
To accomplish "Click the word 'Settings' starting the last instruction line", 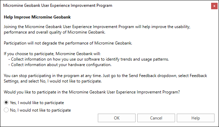I will (11, 81).
